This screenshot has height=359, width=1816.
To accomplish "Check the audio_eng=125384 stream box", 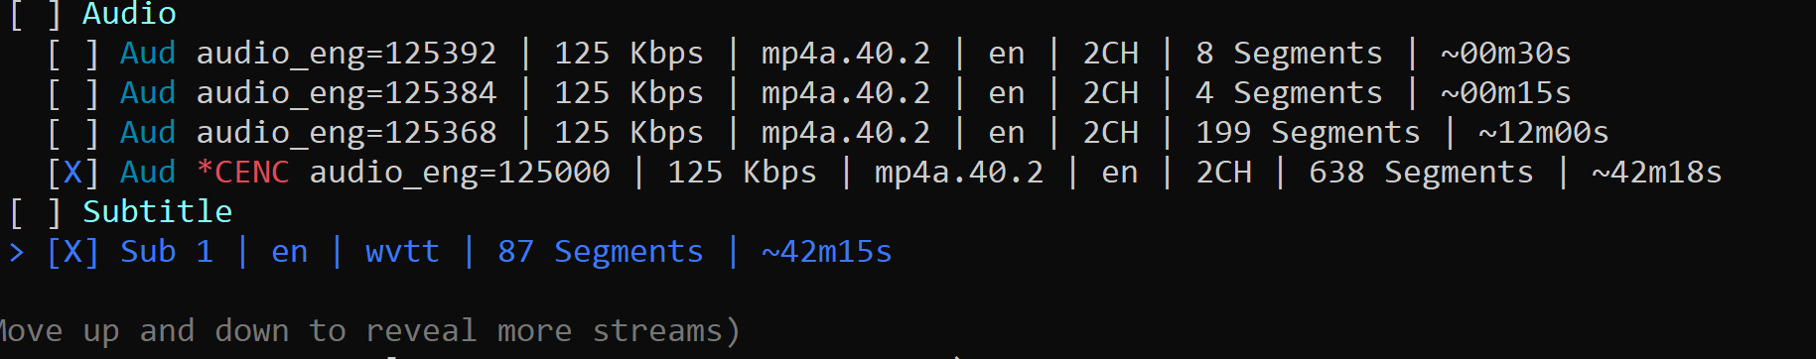I will [x=72, y=93].
